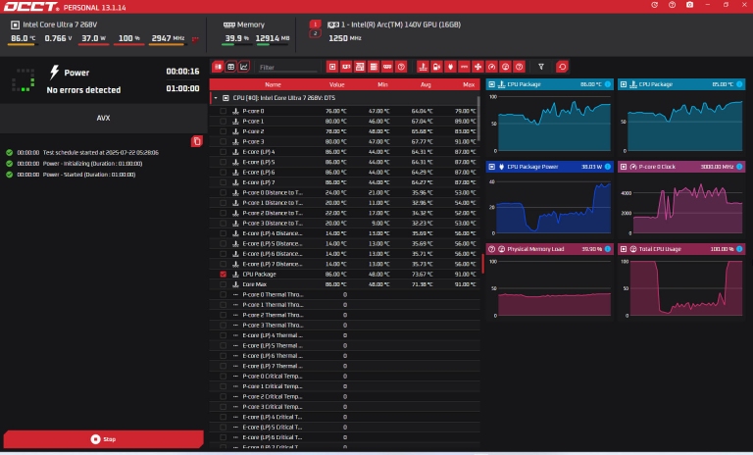Switch to the table-only view icon
Viewport: 753px width, 455px height.
(x=230, y=67)
